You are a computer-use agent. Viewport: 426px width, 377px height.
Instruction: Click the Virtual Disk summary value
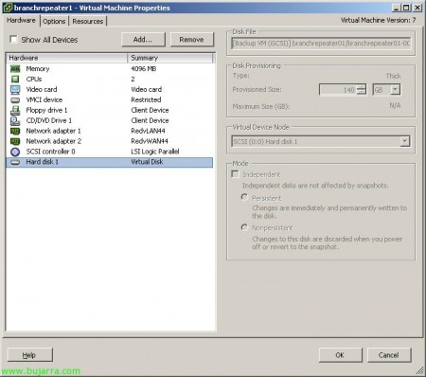click(x=147, y=162)
